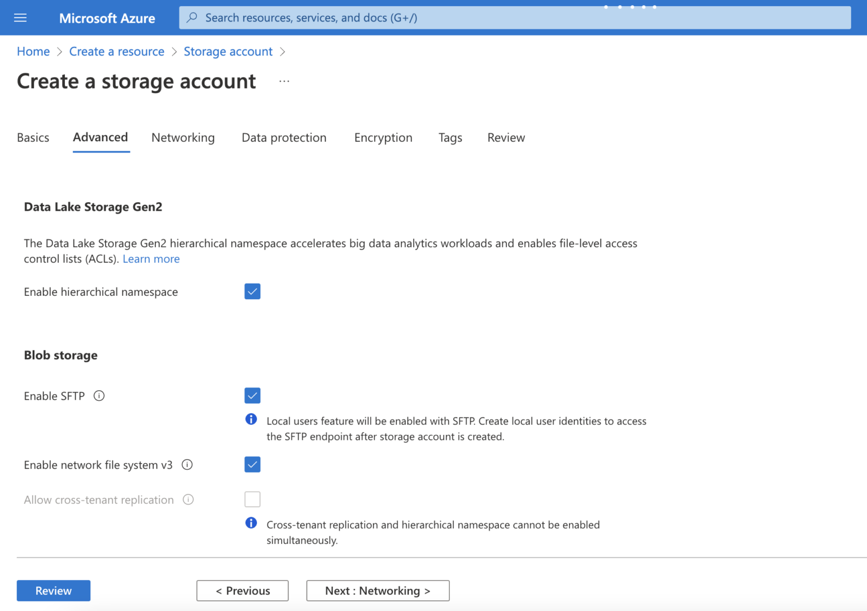Open the Enable SFTP info tooltip icon

click(x=99, y=396)
